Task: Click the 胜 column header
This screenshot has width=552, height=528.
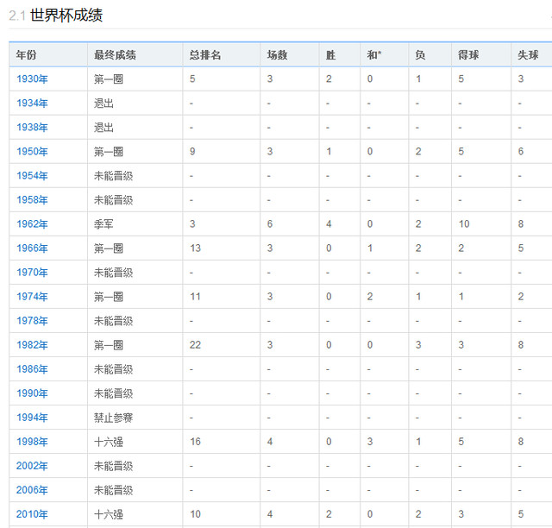Action: tap(330, 55)
